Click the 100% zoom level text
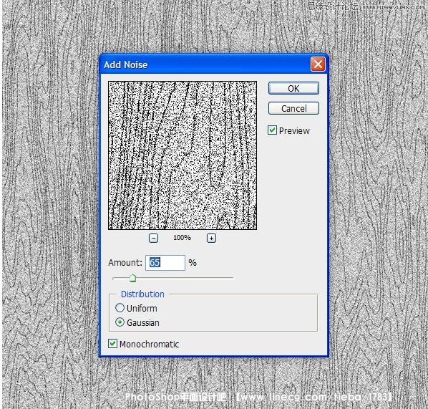The height and width of the screenshot is (409, 428). click(x=182, y=237)
